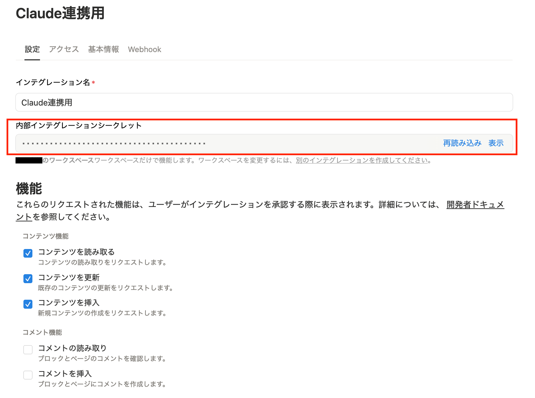The width and height of the screenshot is (535, 398).
Task: Click the 機能 section heading
Action: coord(29,189)
